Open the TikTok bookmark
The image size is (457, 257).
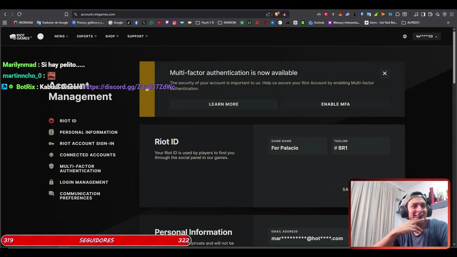pos(129,22)
